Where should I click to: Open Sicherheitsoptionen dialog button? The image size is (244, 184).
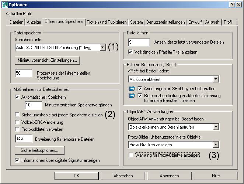pos(39,150)
